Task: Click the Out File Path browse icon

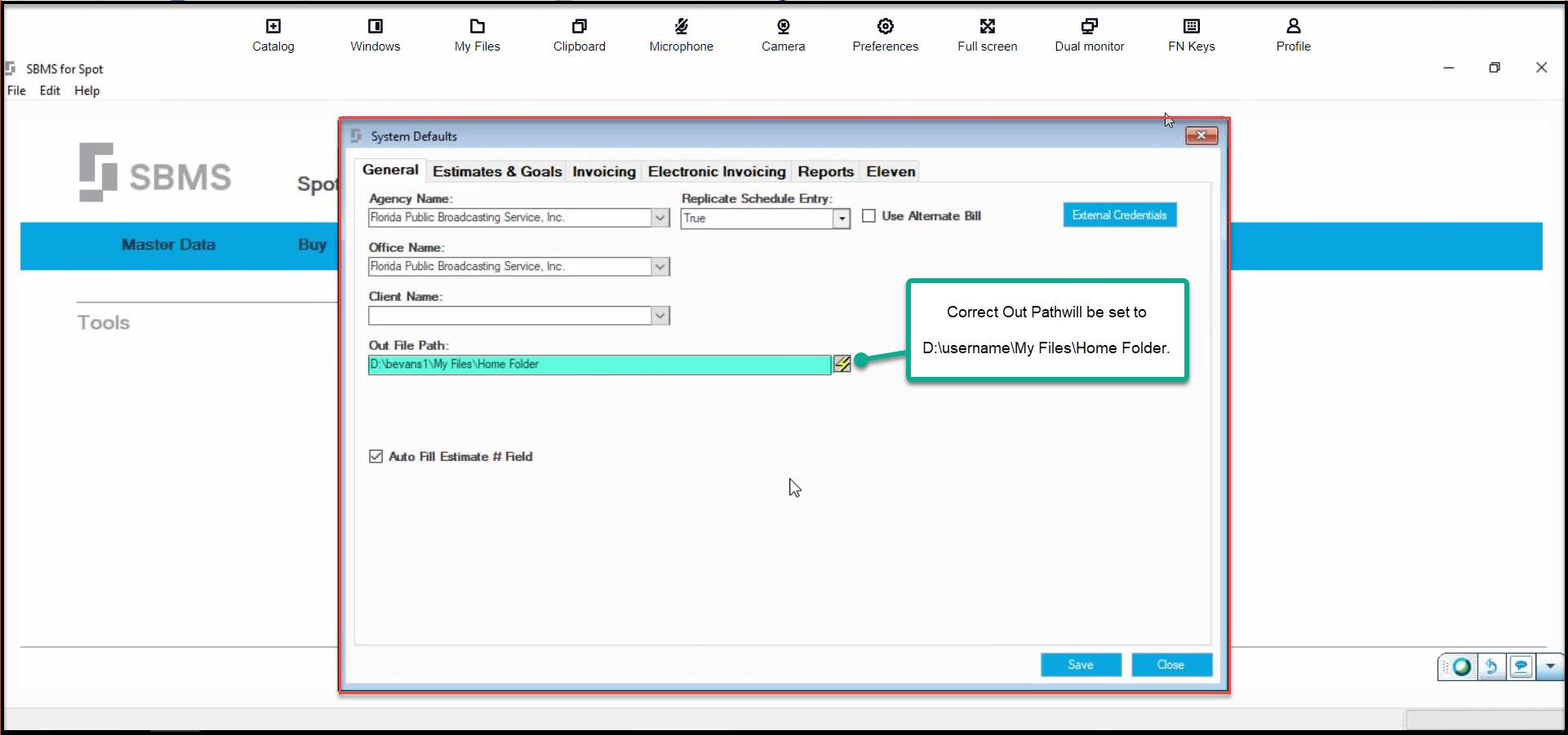Action: click(842, 364)
